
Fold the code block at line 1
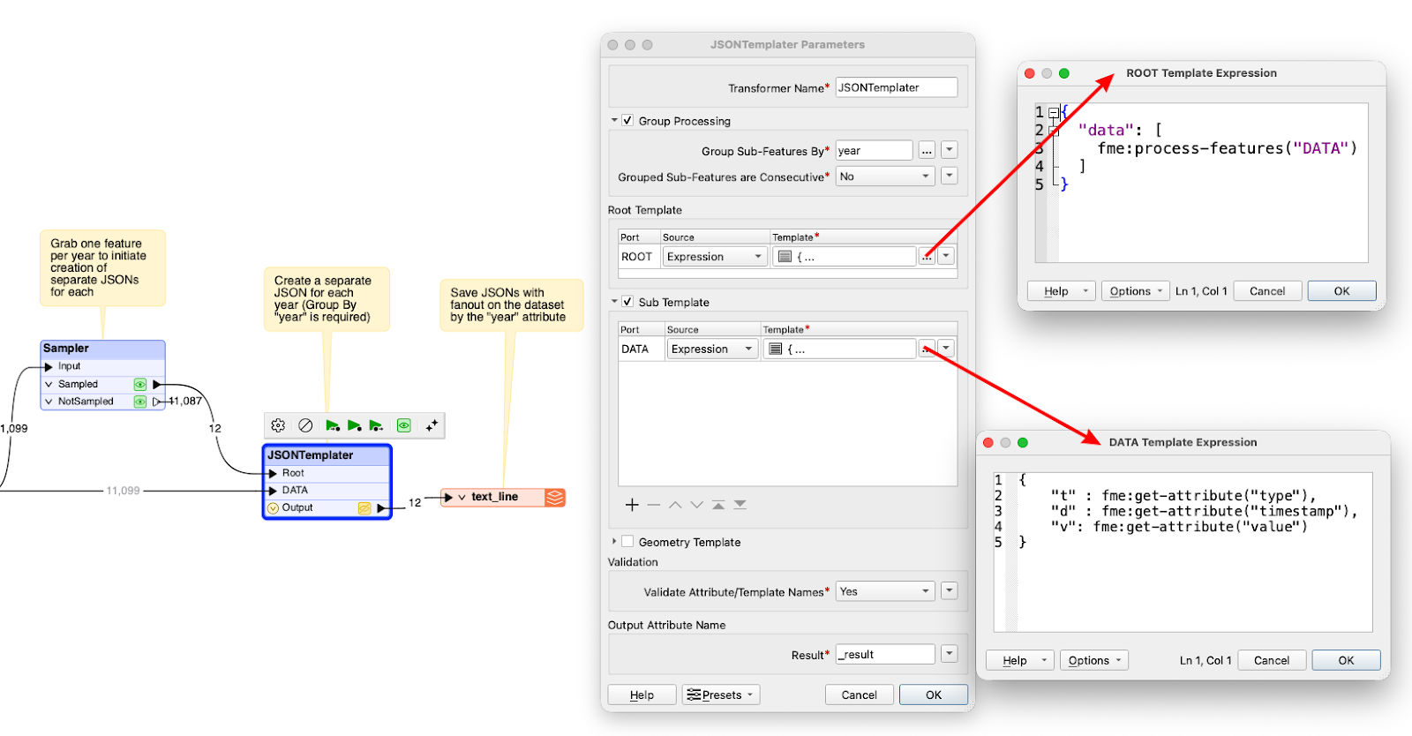click(1054, 113)
